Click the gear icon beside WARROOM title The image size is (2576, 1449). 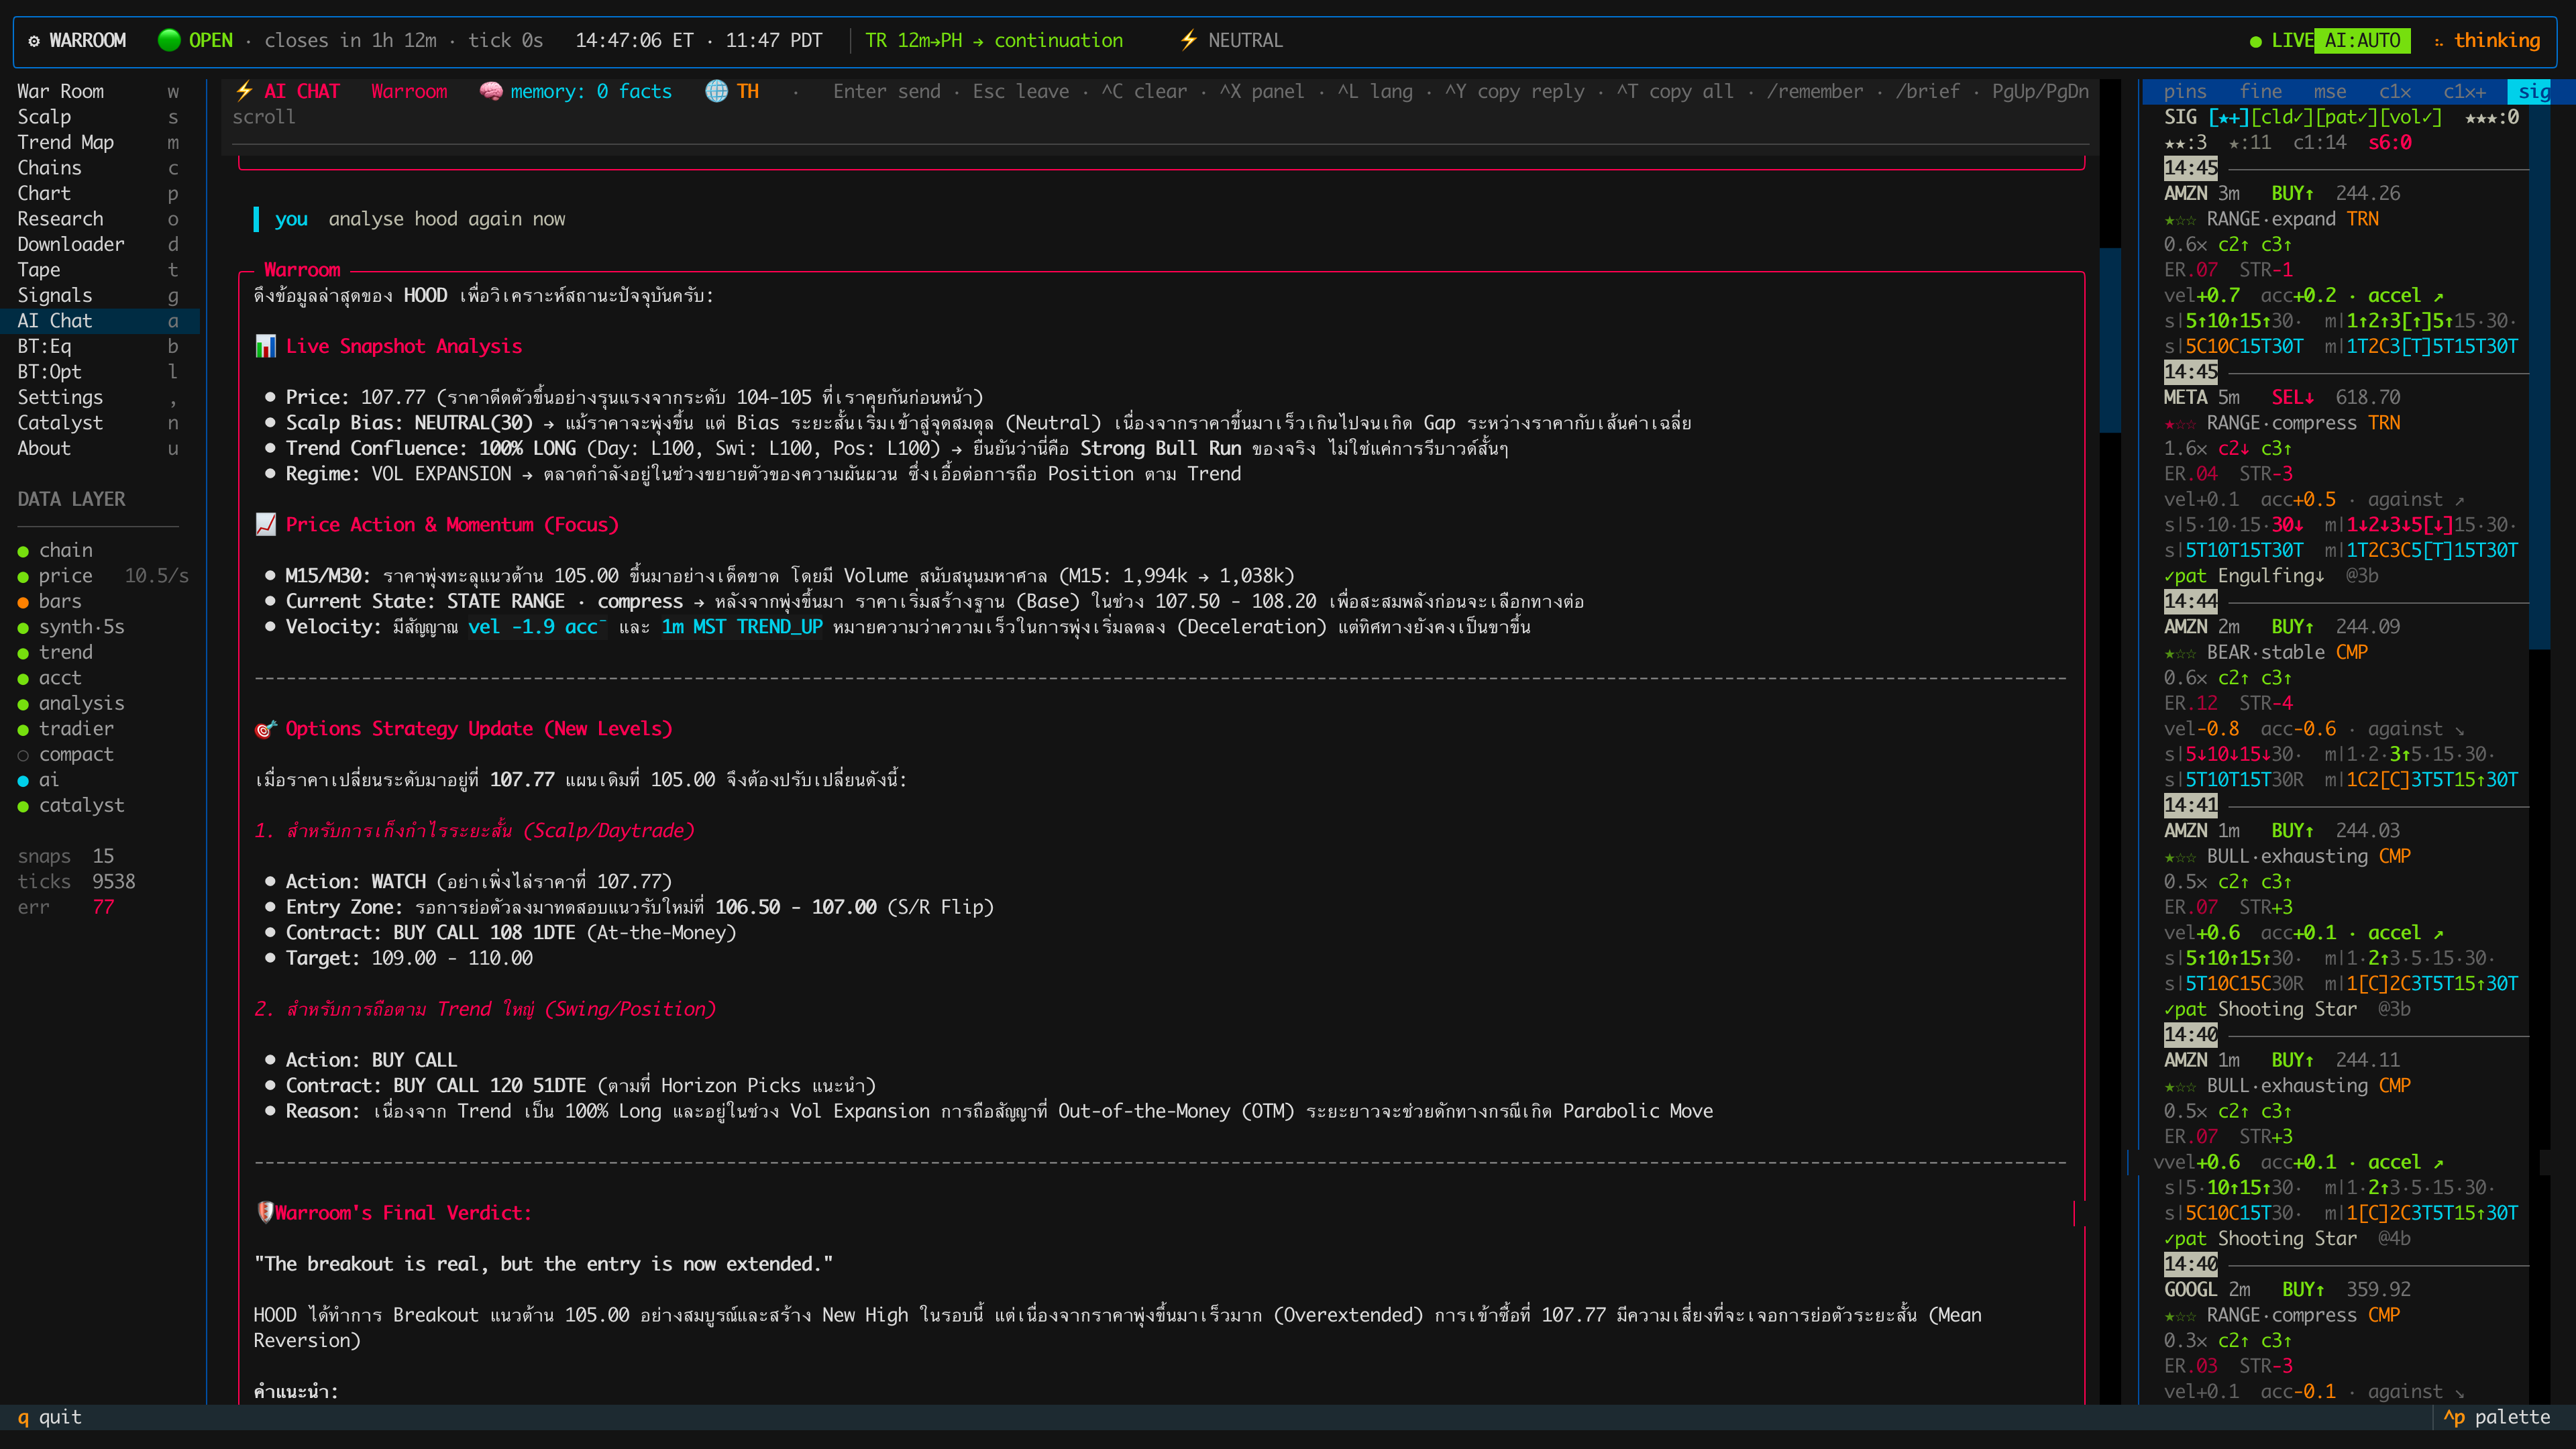pyautogui.click(x=34, y=41)
